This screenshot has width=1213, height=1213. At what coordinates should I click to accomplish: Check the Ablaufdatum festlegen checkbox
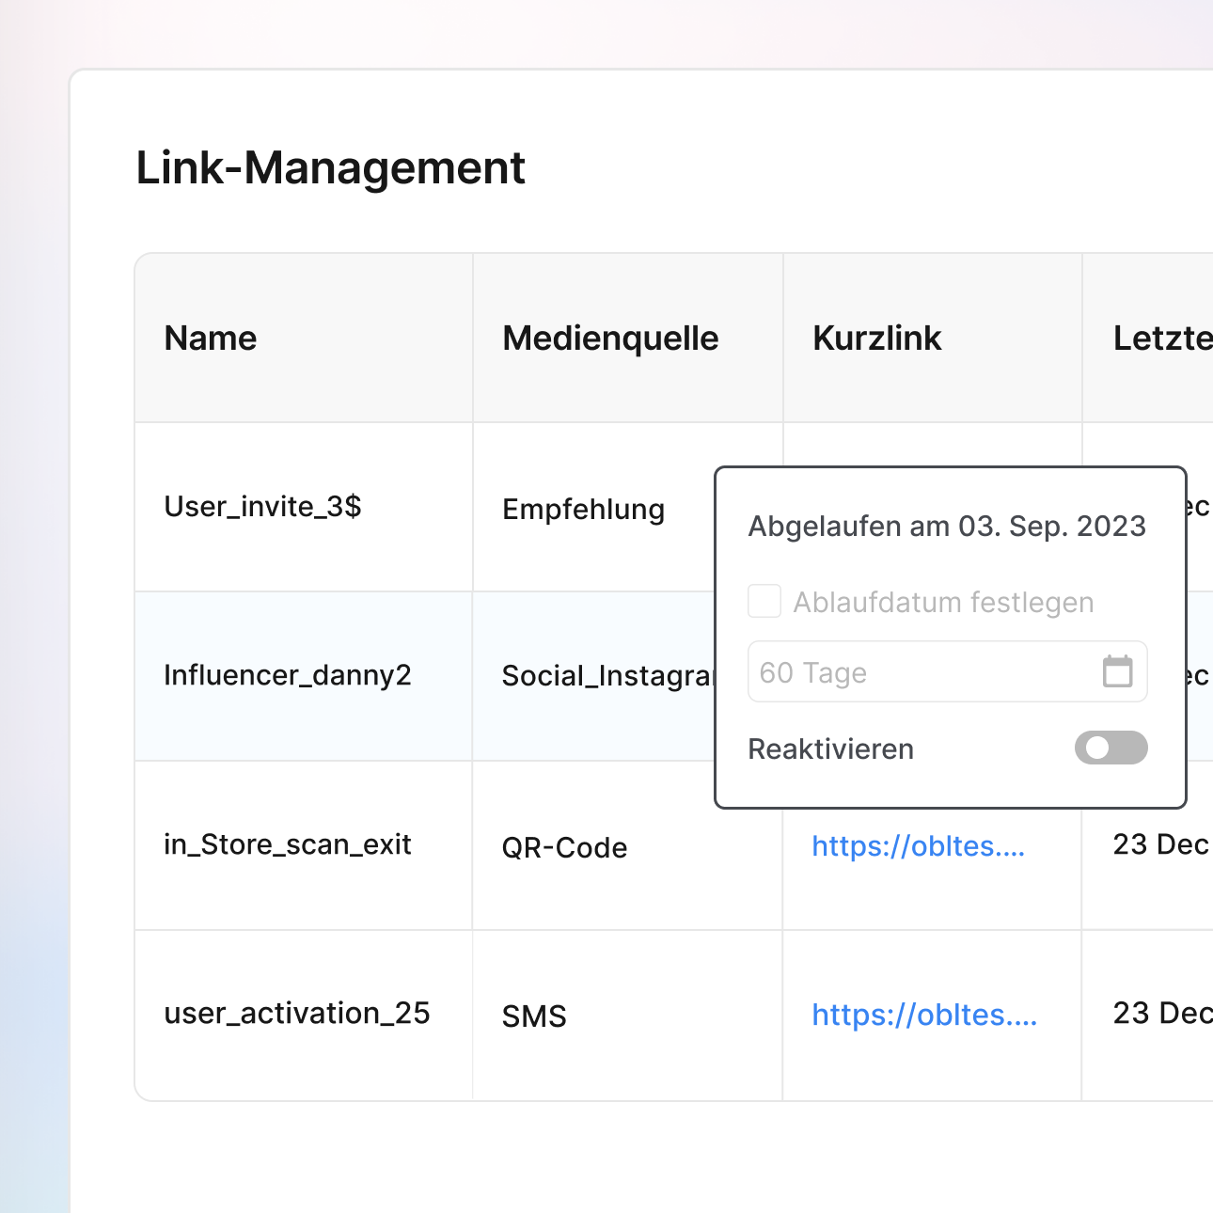tap(764, 601)
